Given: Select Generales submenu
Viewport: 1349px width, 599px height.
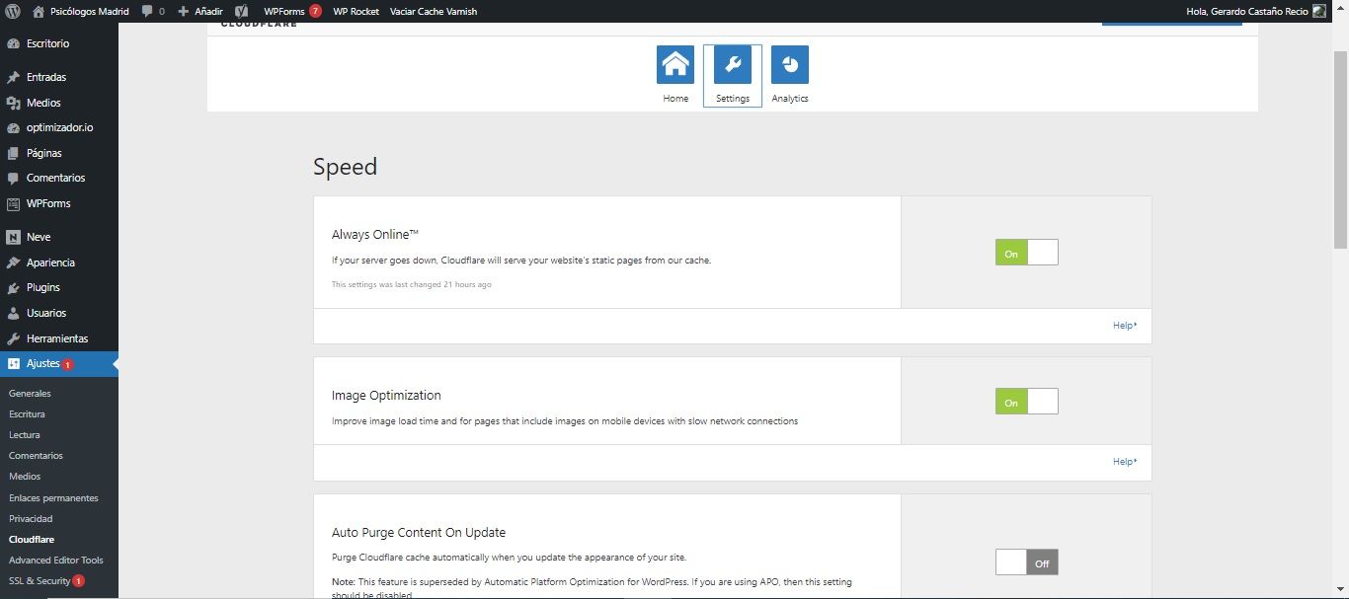Looking at the screenshot, I should pos(30,394).
